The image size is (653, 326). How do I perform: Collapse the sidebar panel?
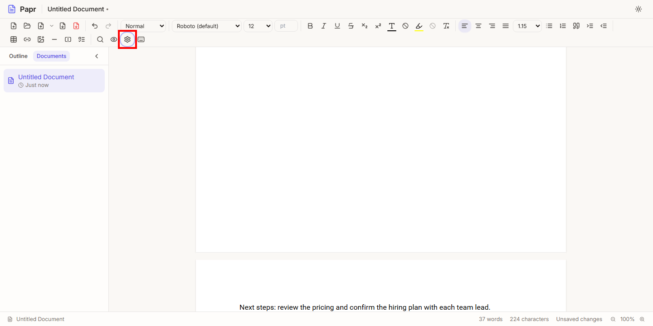[97, 56]
